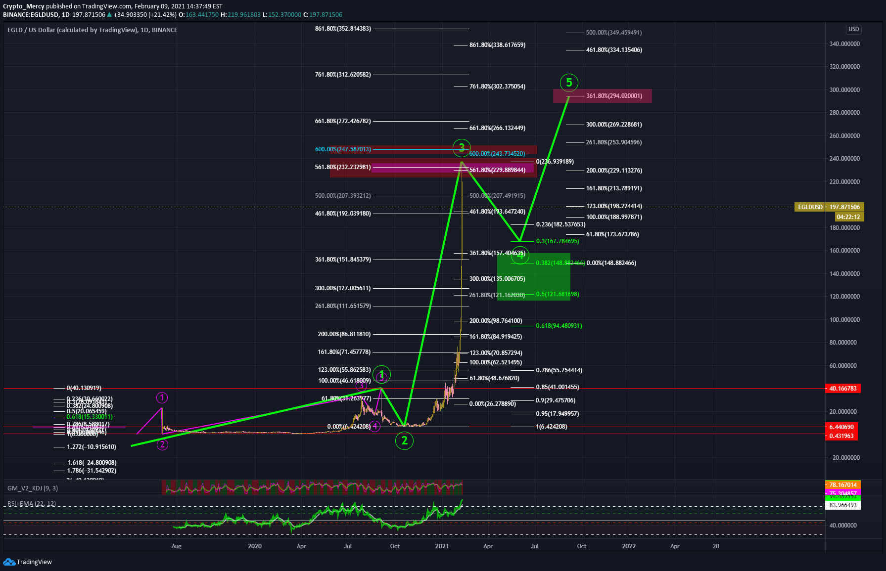Viewport: 886px width, 571px height.
Task: Click the 0(40.130919) fib label
Action: point(84,388)
